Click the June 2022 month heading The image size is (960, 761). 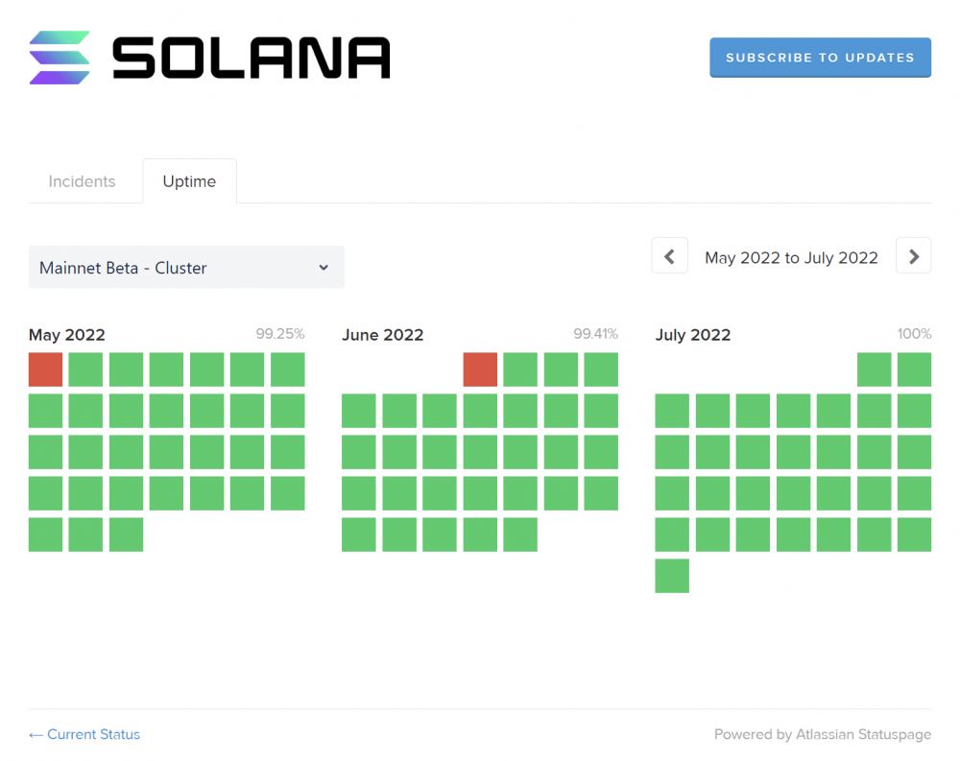click(x=383, y=335)
